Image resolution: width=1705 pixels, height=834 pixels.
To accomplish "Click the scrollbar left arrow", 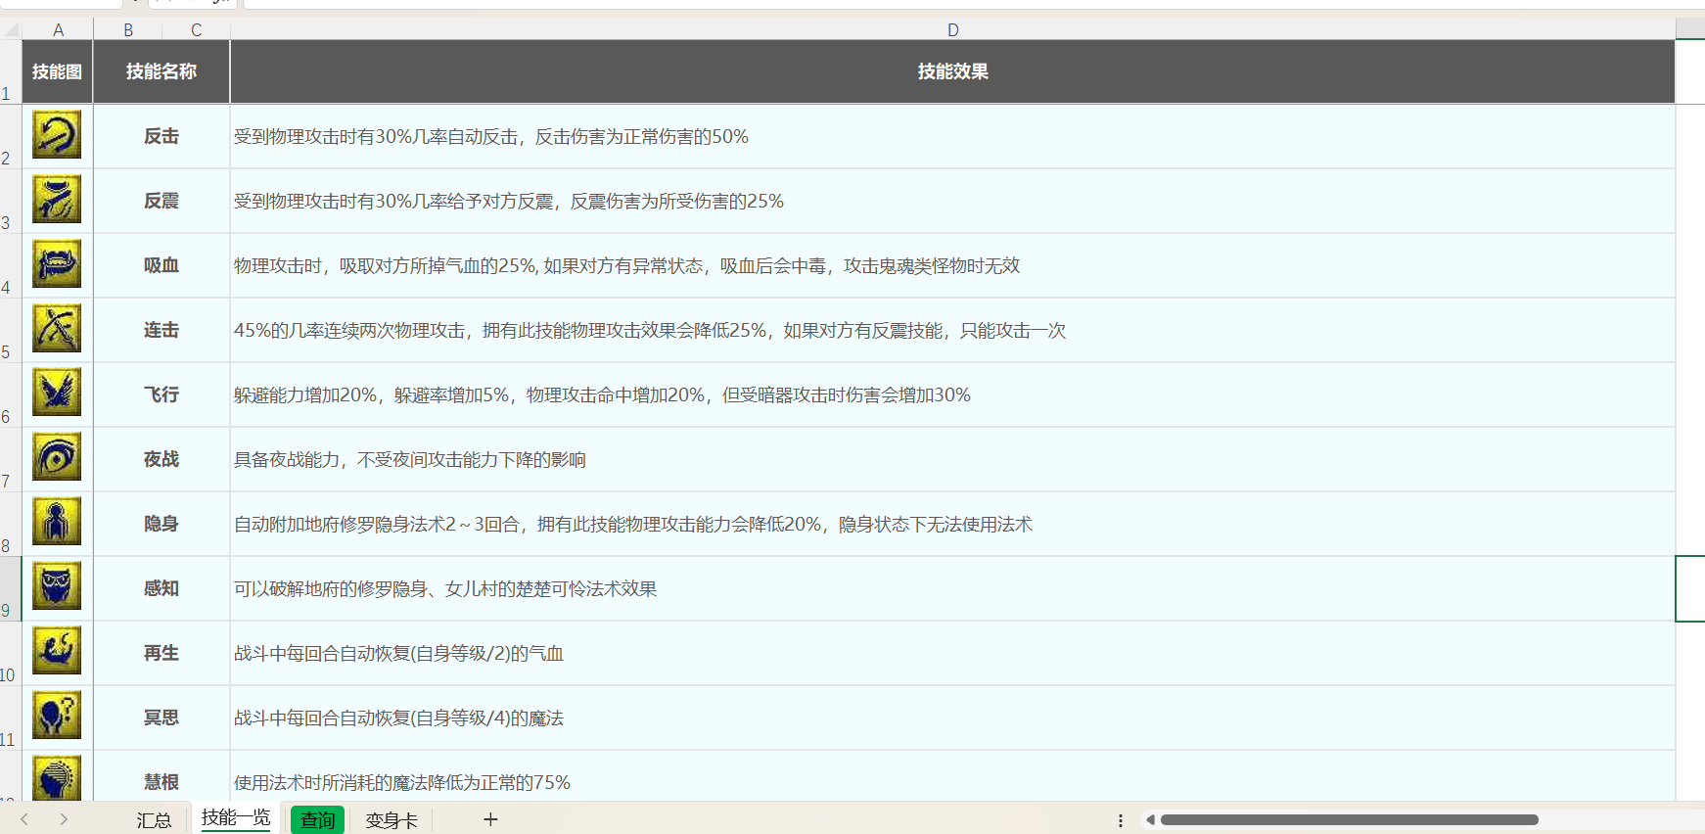I will pyautogui.click(x=1151, y=820).
